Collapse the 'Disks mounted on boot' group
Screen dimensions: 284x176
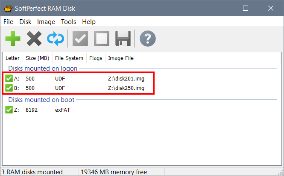click(x=41, y=100)
